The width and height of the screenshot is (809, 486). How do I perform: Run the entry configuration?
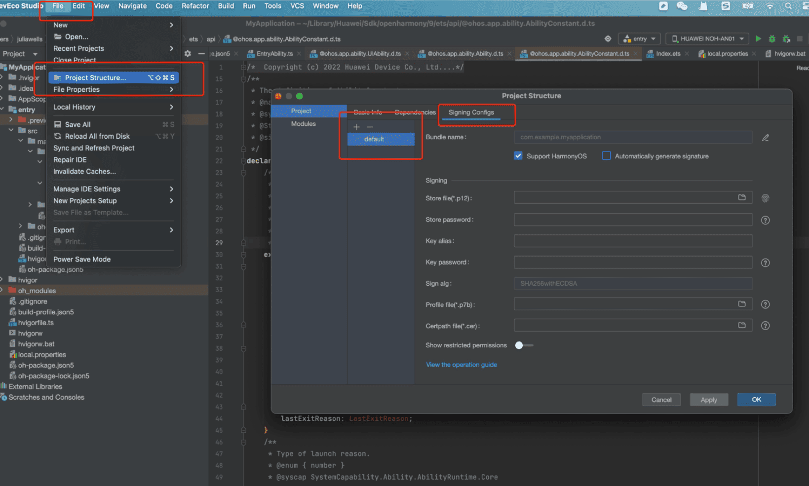[758, 38]
